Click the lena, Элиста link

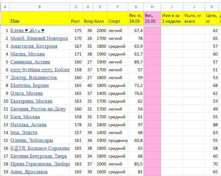(24, 133)
